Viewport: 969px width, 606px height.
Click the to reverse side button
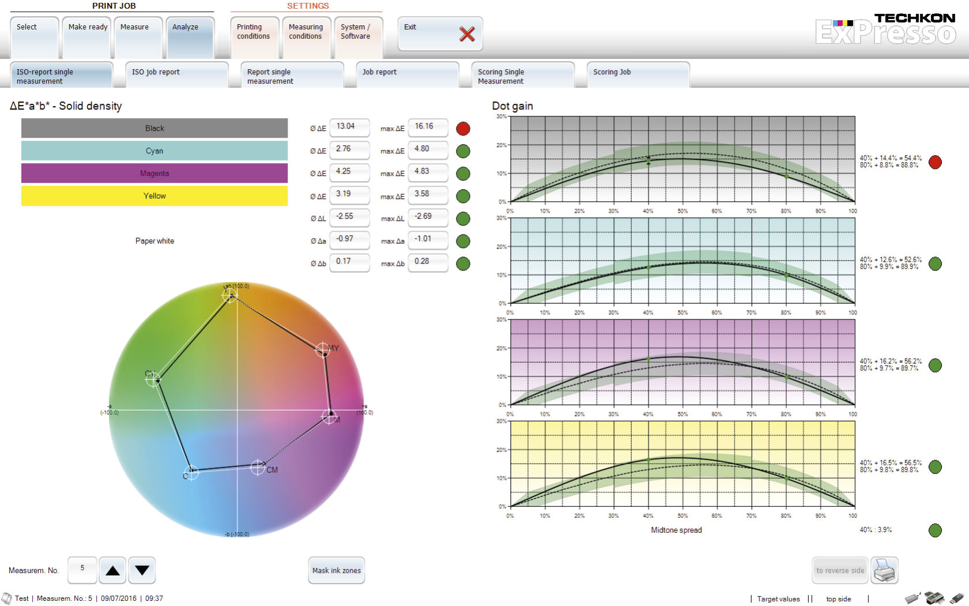(840, 571)
